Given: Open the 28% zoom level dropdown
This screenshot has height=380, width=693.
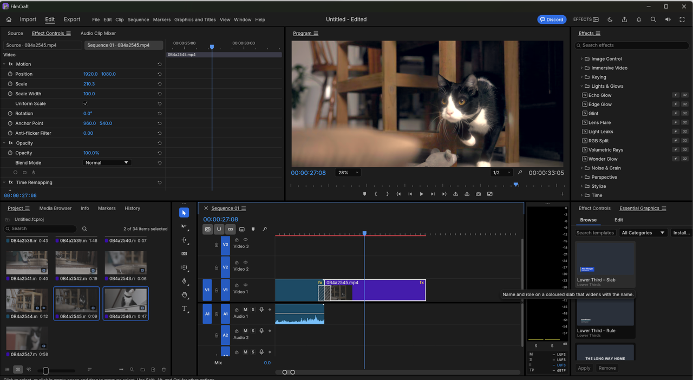Looking at the screenshot, I should (x=348, y=173).
